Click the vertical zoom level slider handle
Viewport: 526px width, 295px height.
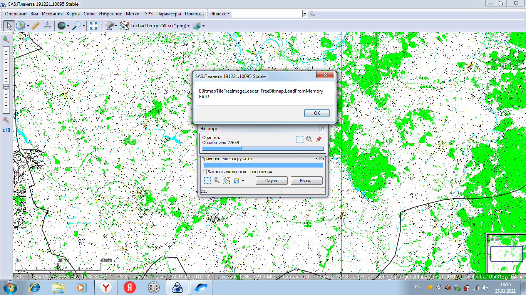[x=6, y=87]
